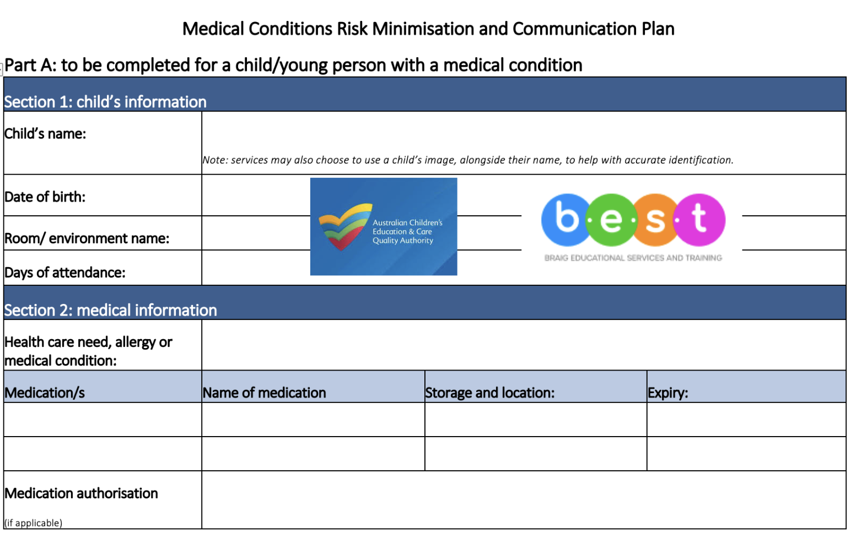The height and width of the screenshot is (544, 851).
Task: Click the blue "b" circle in the best logo
Action: tap(566, 219)
